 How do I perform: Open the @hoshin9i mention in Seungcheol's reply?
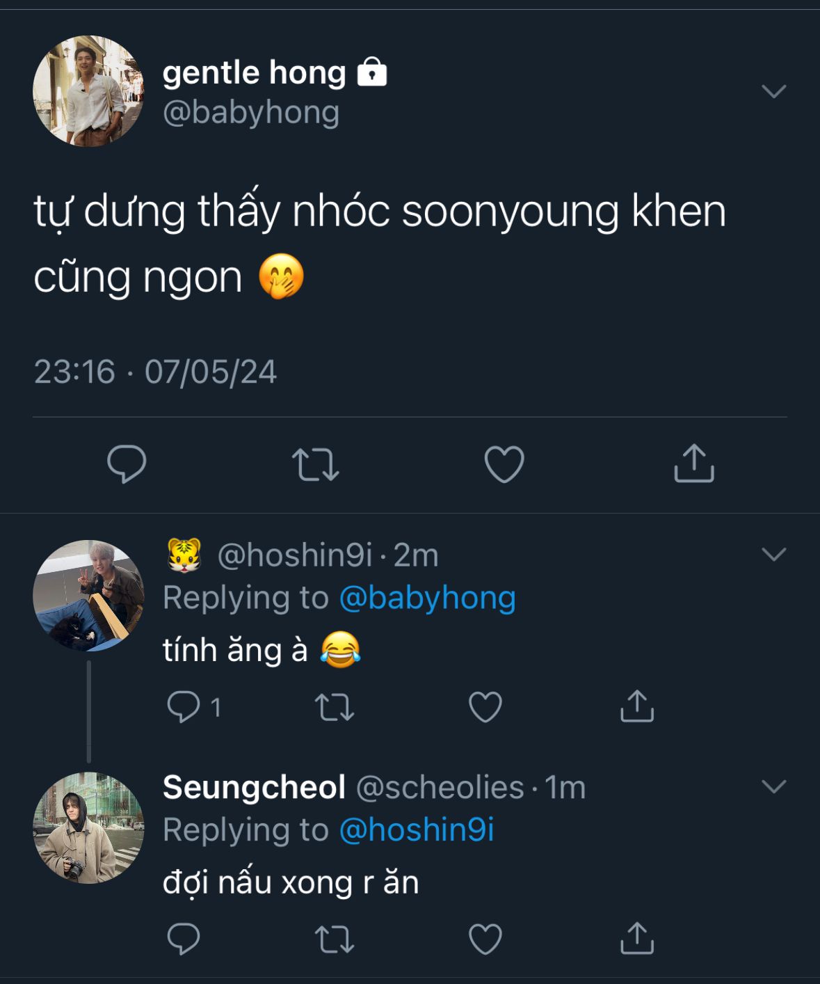coord(417,830)
